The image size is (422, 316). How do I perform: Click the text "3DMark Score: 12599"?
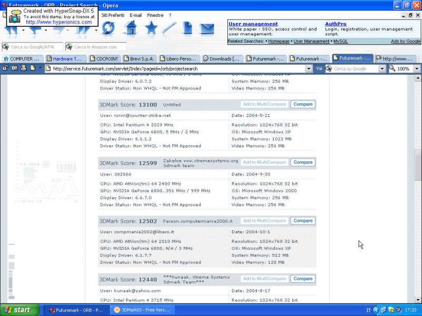[128, 163]
